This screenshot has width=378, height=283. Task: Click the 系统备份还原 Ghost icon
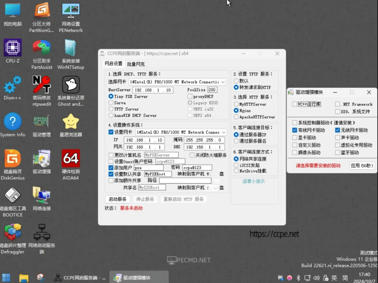click(x=71, y=91)
